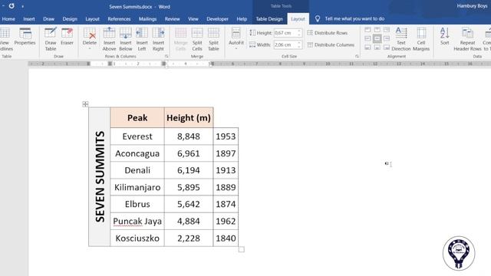Open the Delete dropdown in Rows & Columns
Viewport: 491px width, 276px height.
[90, 39]
